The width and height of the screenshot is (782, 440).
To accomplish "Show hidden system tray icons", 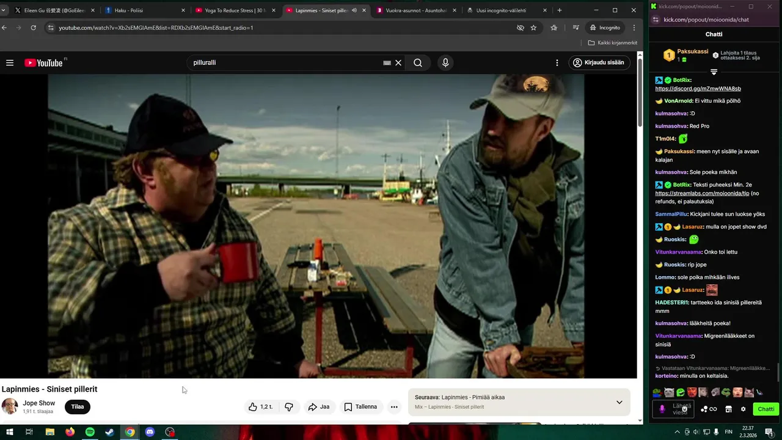I will [677, 432].
